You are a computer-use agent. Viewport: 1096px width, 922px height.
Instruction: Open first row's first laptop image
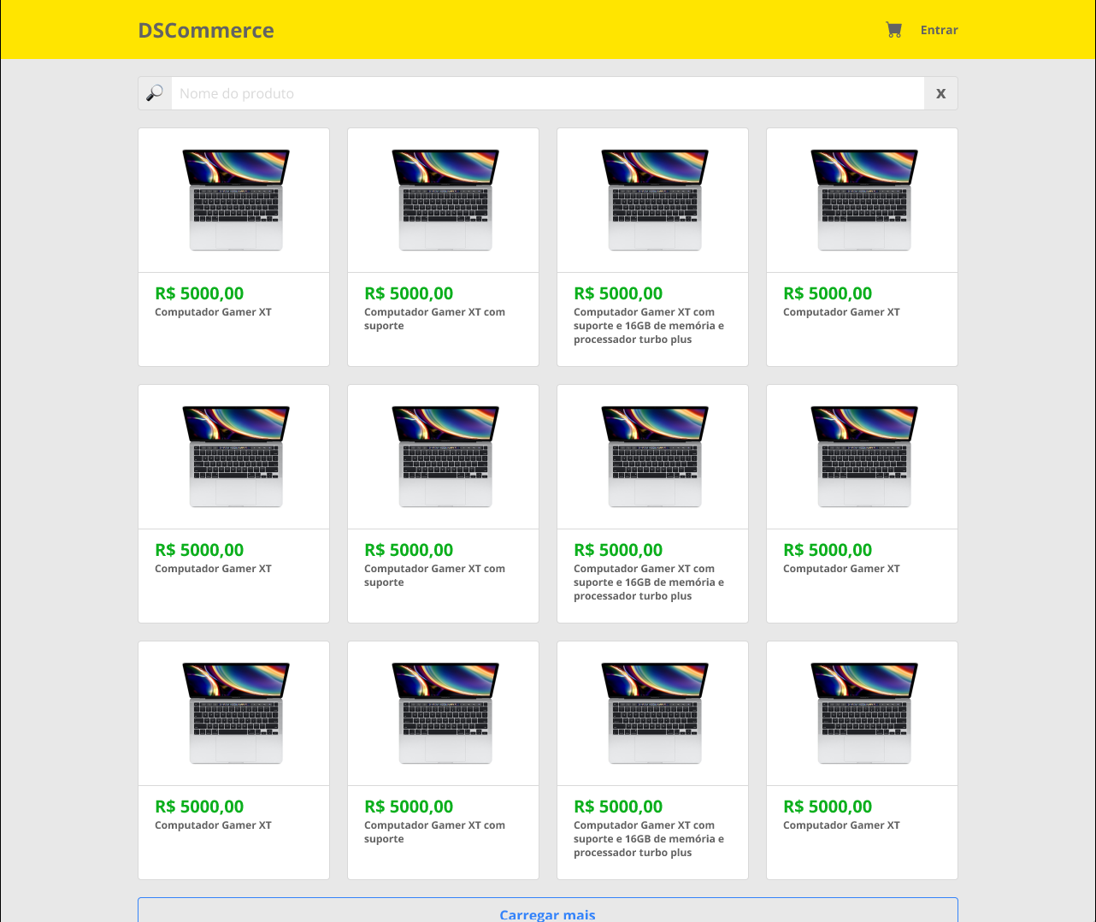pyautogui.click(x=236, y=200)
